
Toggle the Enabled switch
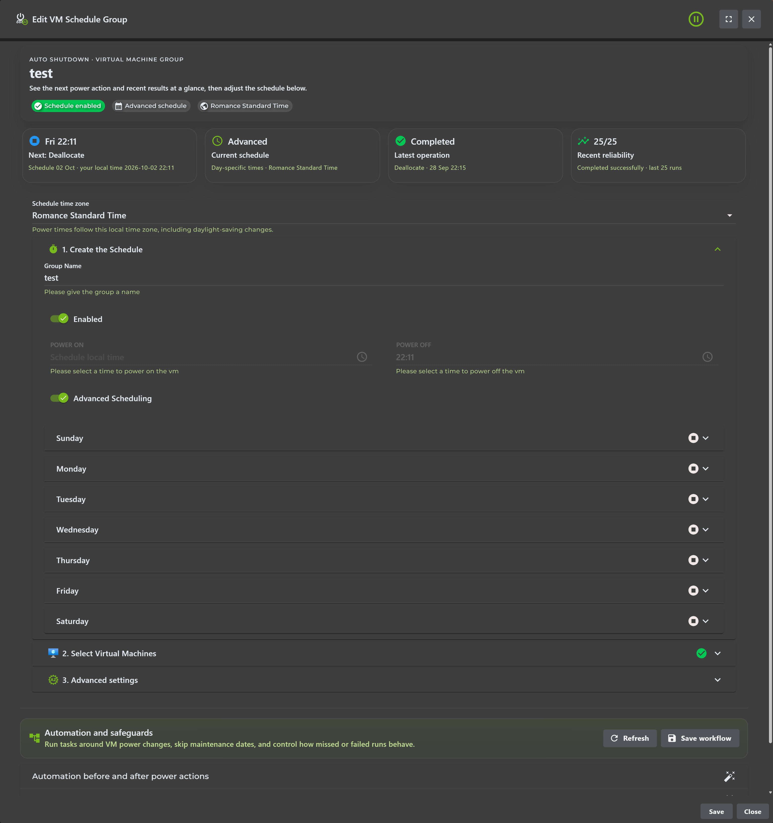(x=59, y=319)
